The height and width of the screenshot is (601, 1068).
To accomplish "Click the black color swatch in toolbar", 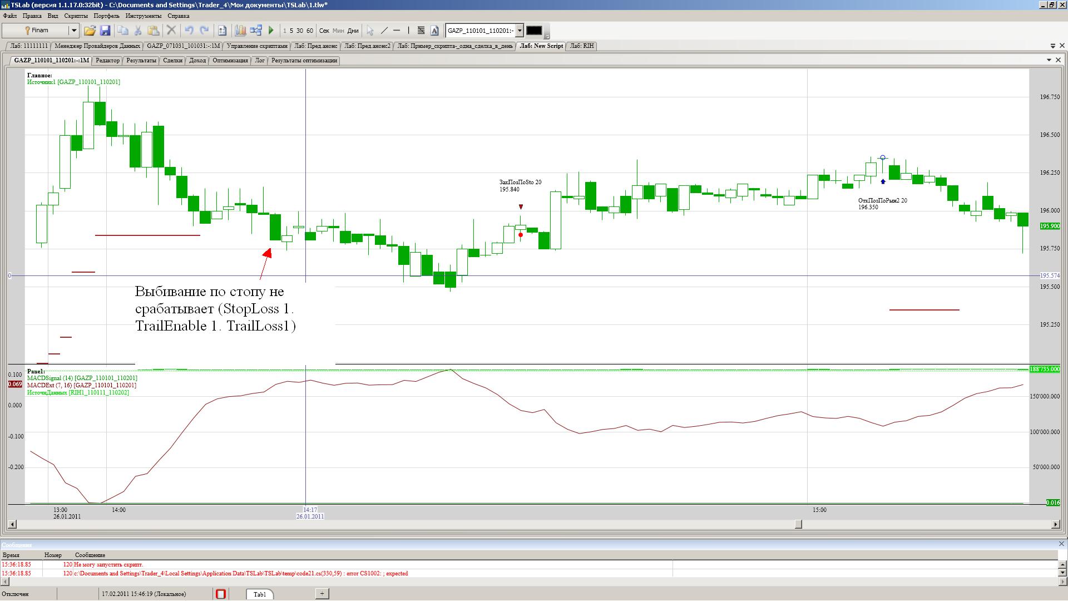I will coord(534,31).
